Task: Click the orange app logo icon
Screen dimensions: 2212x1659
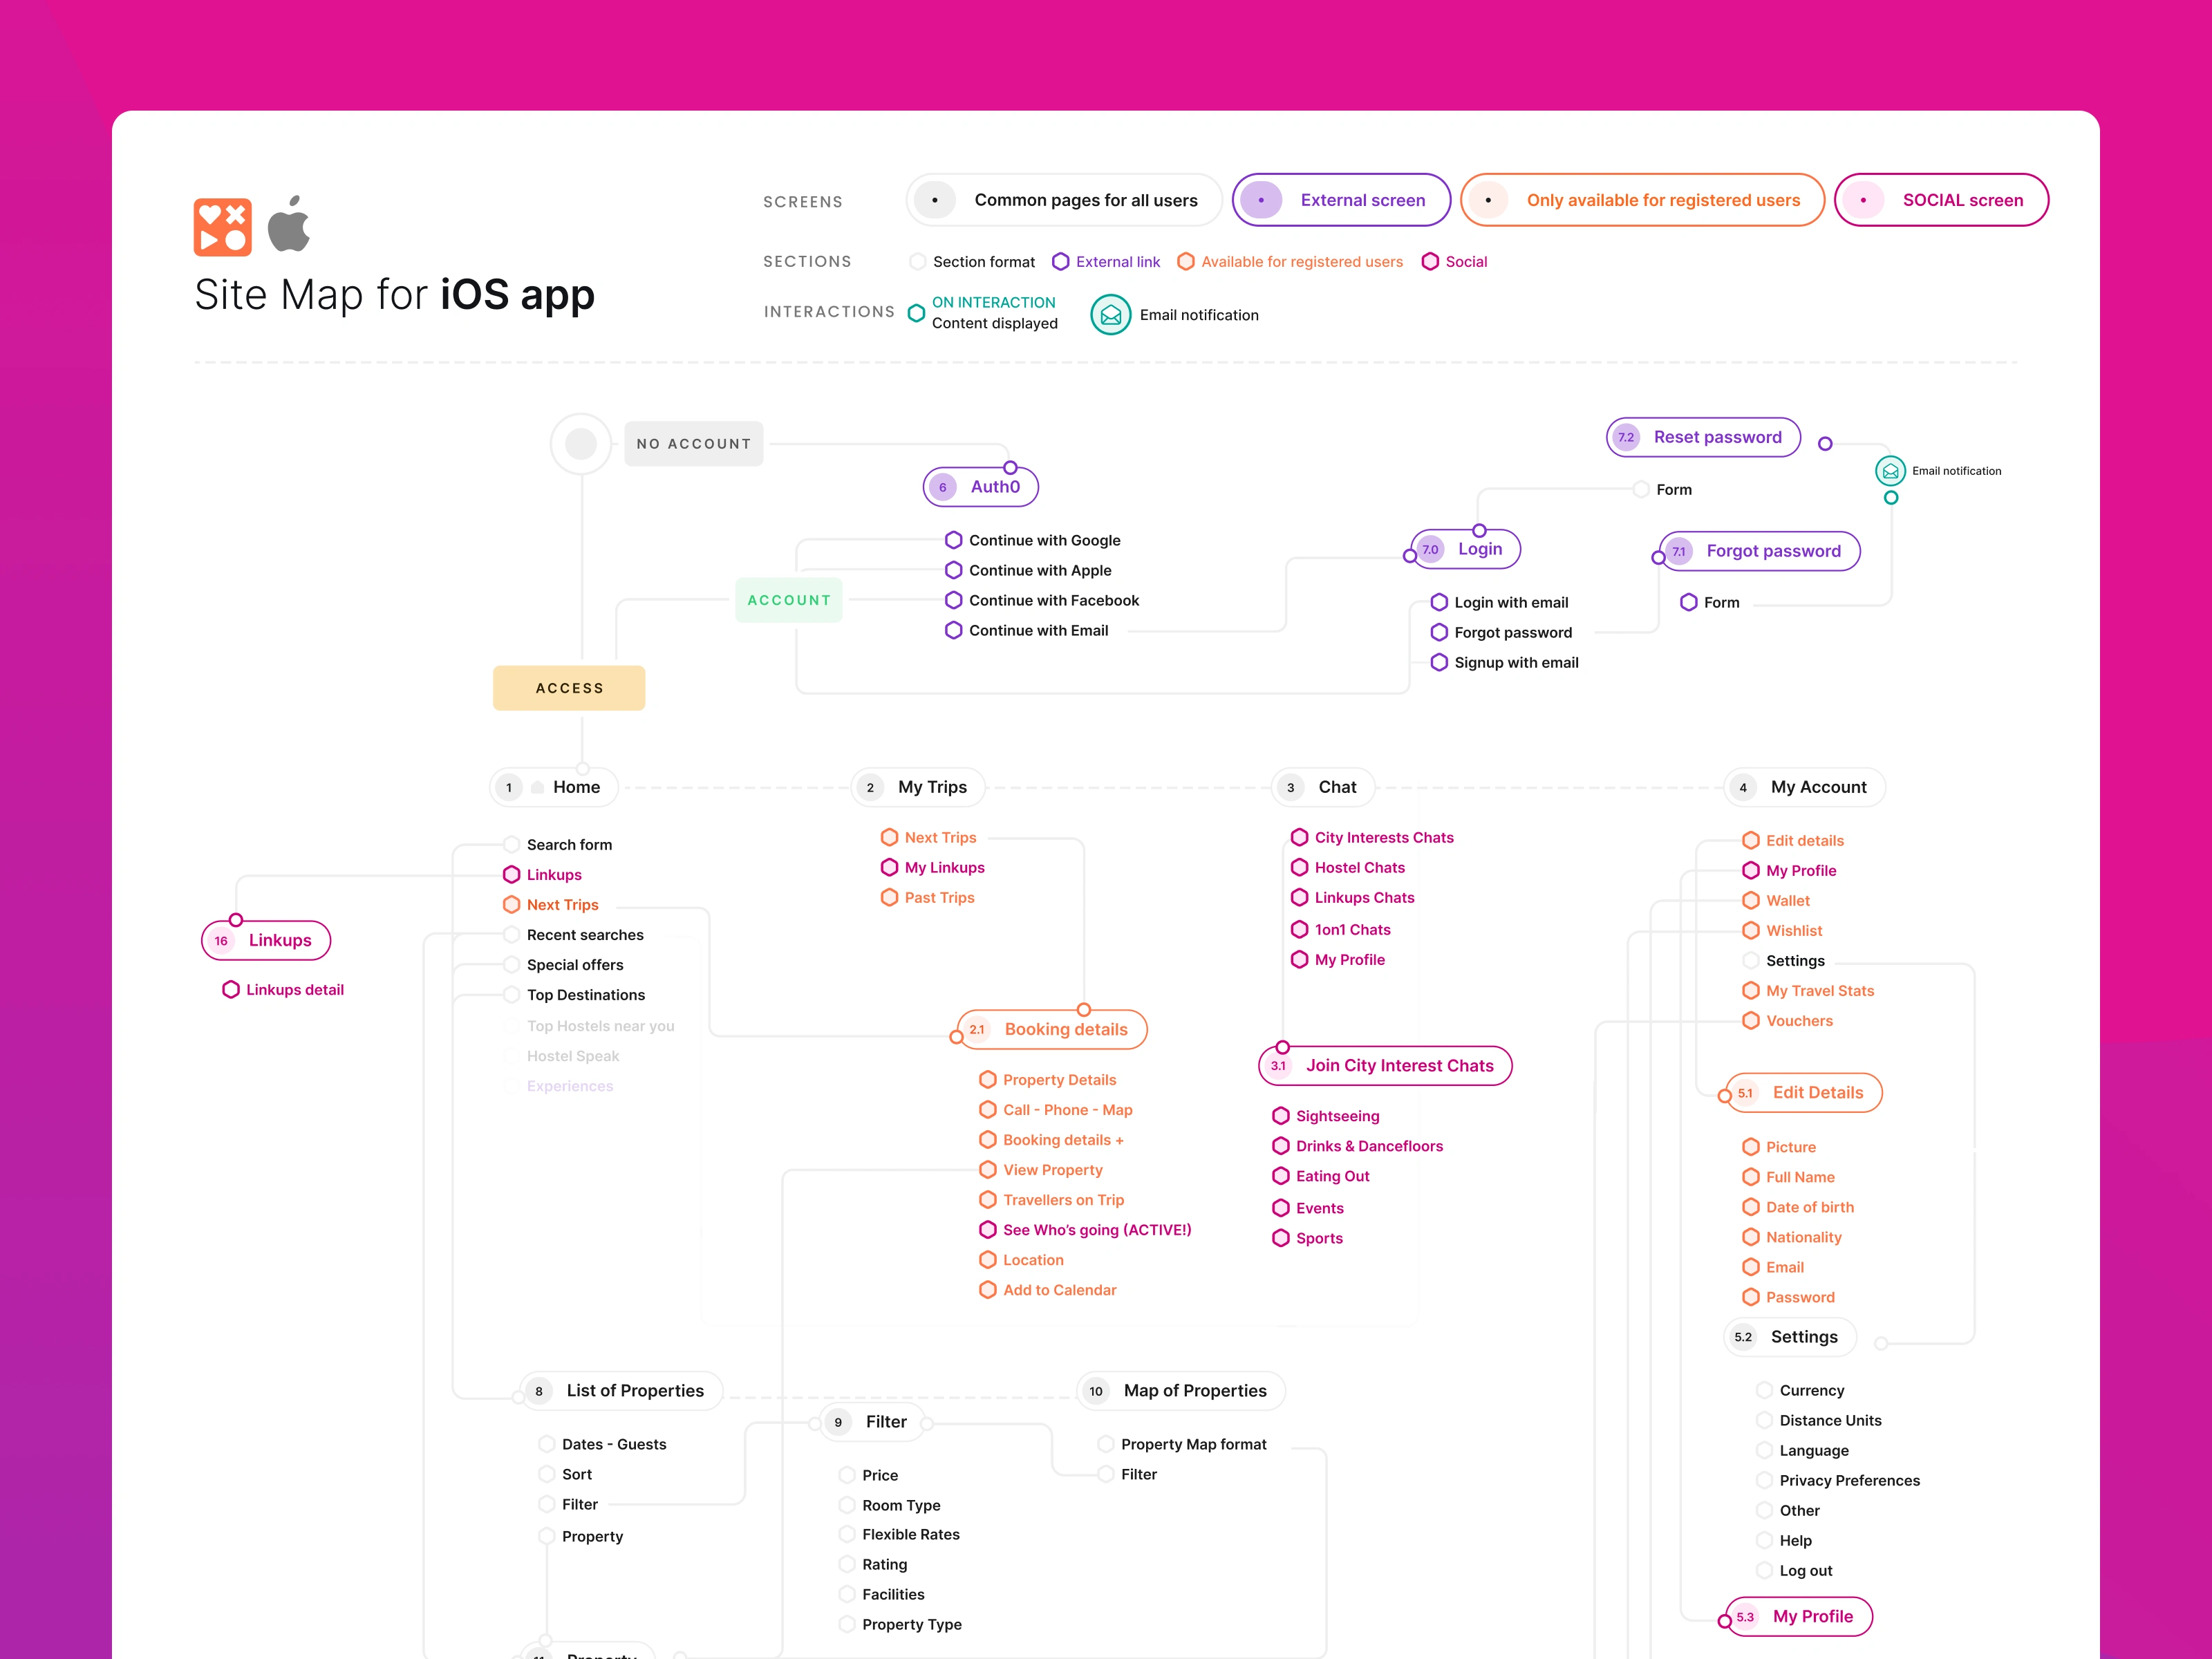Action: [222, 227]
